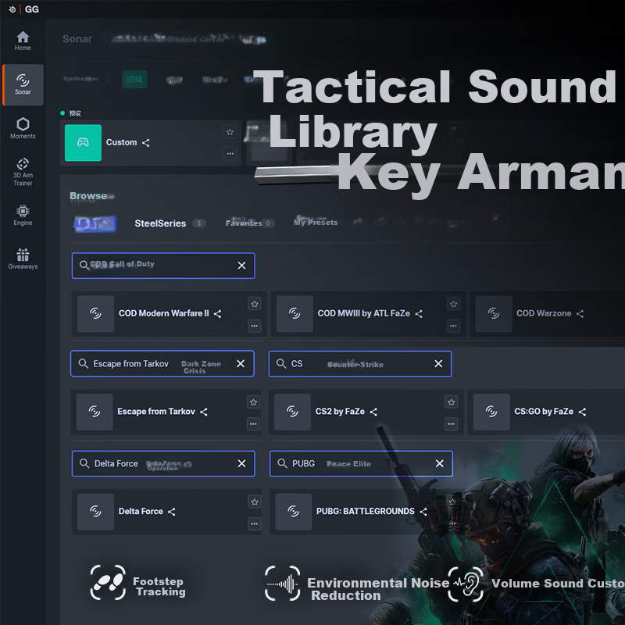Viewport: 625px width, 625px height.
Task: Favorite the COD Modern Warfare II preset
Action: click(255, 303)
